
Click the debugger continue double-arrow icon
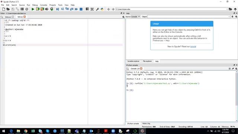pos(76,9)
